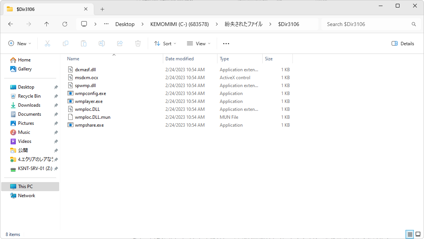Click the Paste clipboard icon
Screen dimensions: 424x239
[84, 43]
